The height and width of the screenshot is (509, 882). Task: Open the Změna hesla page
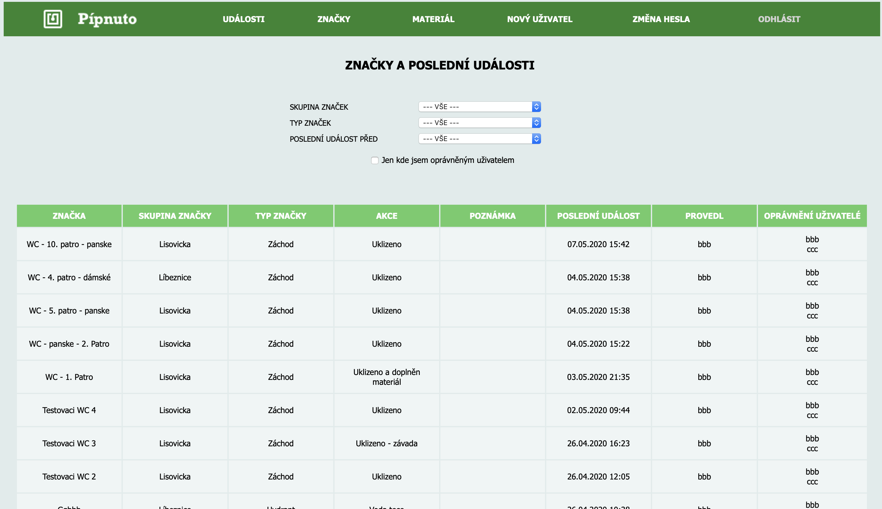(661, 19)
